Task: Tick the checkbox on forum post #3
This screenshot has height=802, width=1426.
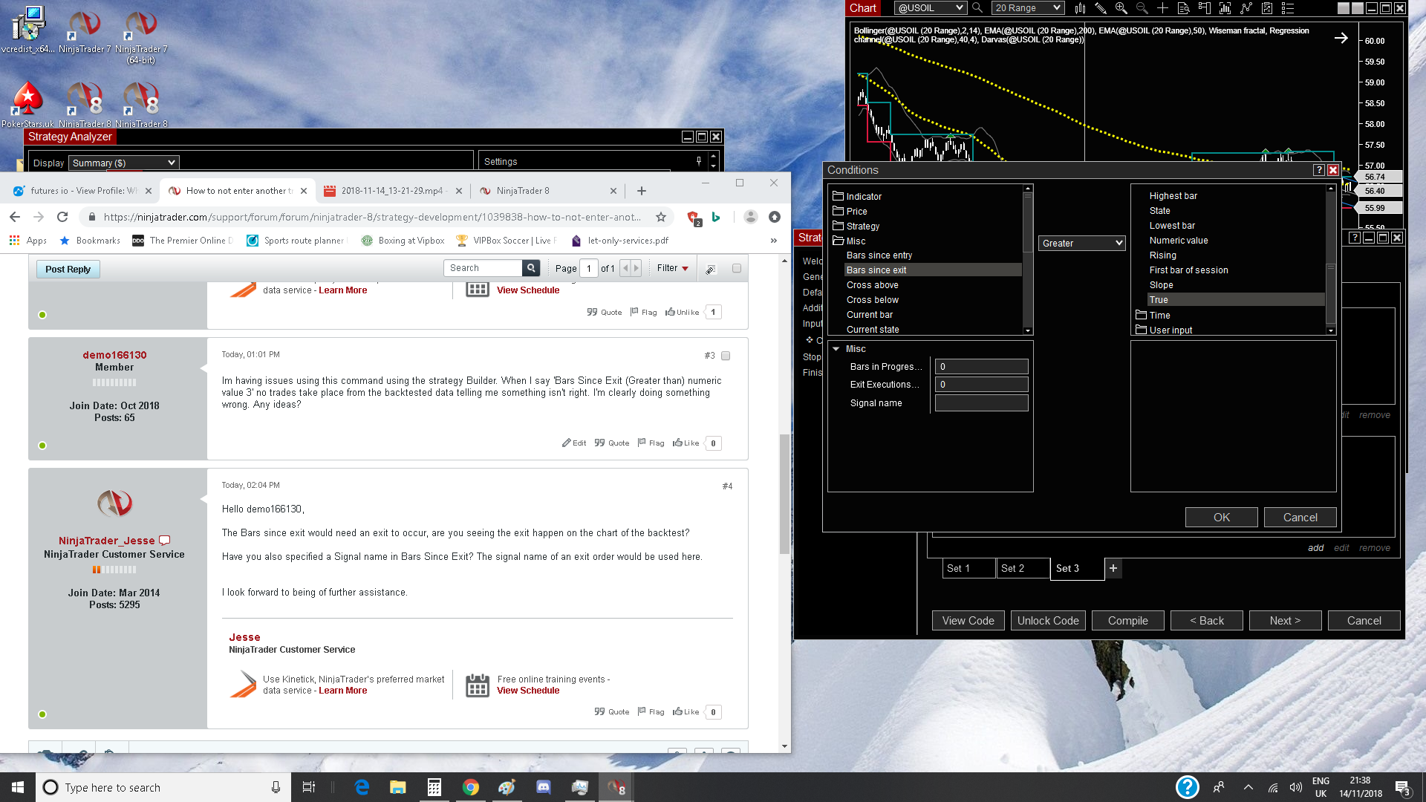Action: 726,356
